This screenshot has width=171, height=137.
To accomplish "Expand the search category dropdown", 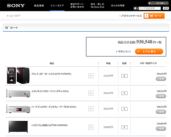I will (x=136, y=8).
